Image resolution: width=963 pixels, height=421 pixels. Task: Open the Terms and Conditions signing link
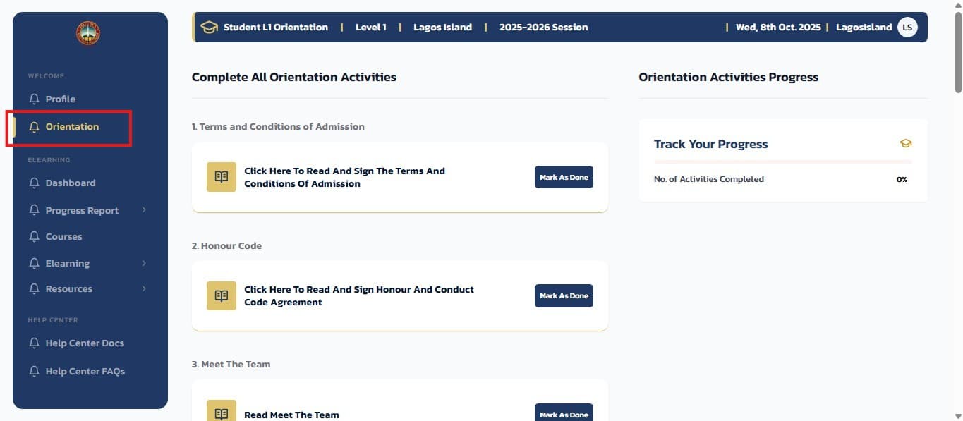(344, 177)
